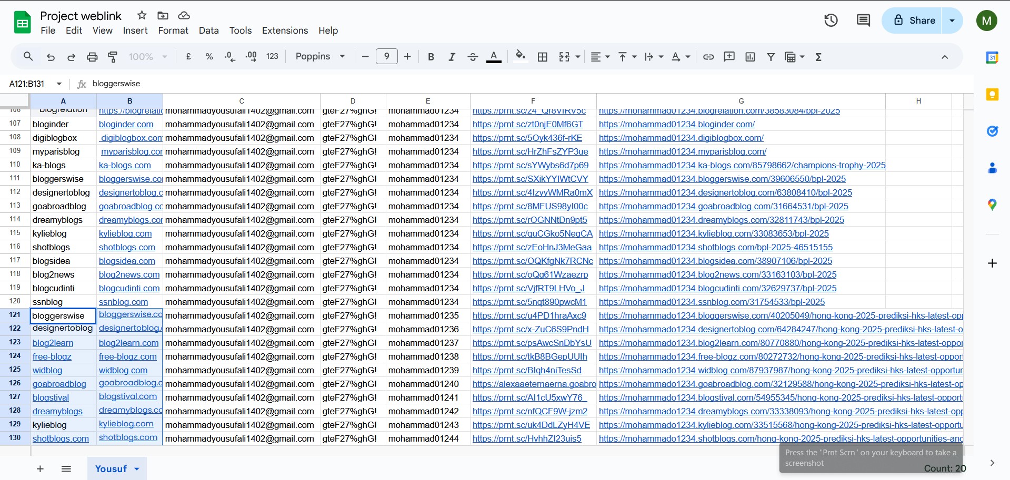Open the Data menu
This screenshot has width=1010, height=480.
coord(208,30)
